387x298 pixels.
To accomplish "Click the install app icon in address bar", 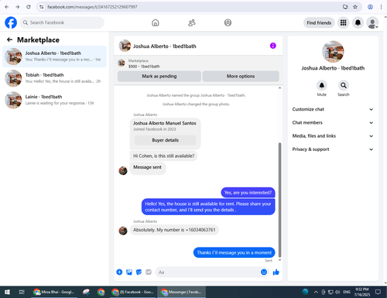I will pyautogui.click(x=345, y=7).
